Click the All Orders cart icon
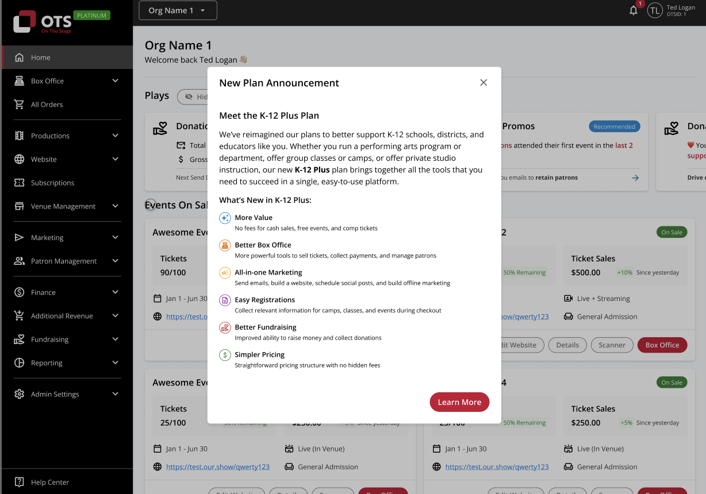The width and height of the screenshot is (706, 494). click(x=20, y=105)
